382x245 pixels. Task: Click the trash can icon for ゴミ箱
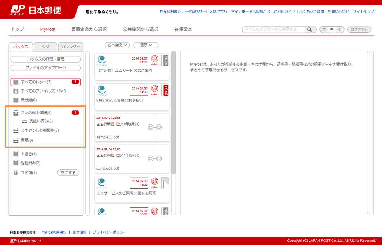[16, 173]
